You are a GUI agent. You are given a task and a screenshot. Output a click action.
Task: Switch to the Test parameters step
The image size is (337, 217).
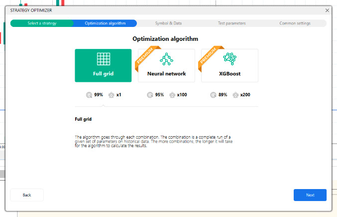231,23
